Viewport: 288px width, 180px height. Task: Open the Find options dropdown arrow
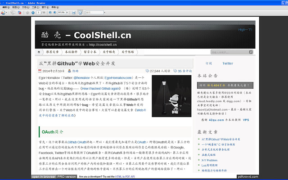coord(105,13)
